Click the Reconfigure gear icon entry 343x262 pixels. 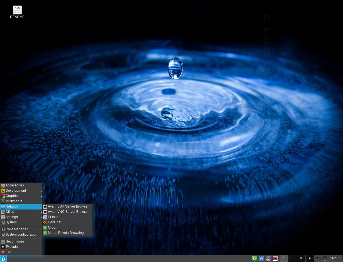tap(3, 242)
